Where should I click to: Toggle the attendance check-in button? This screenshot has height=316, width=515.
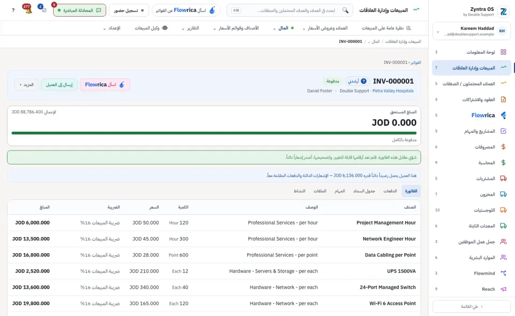pyautogui.click(x=129, y=10)
